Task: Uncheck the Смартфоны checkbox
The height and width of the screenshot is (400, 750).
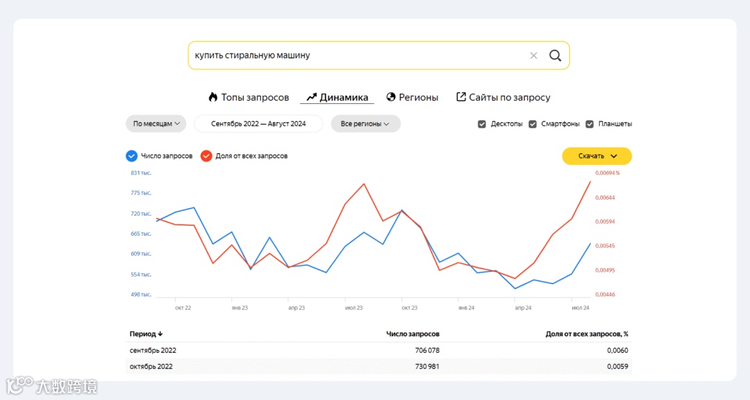Action: (533, 124)
